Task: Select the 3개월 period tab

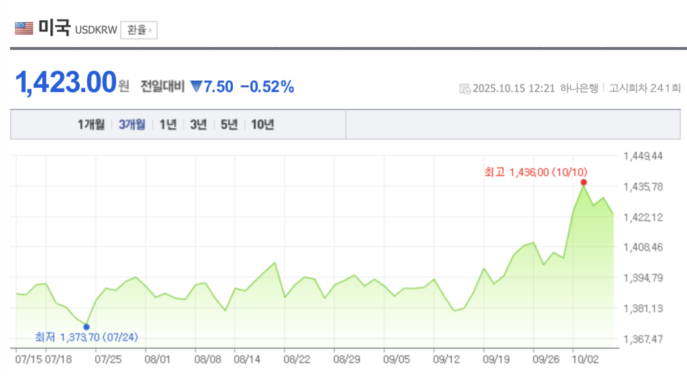Action: [132, 124]
